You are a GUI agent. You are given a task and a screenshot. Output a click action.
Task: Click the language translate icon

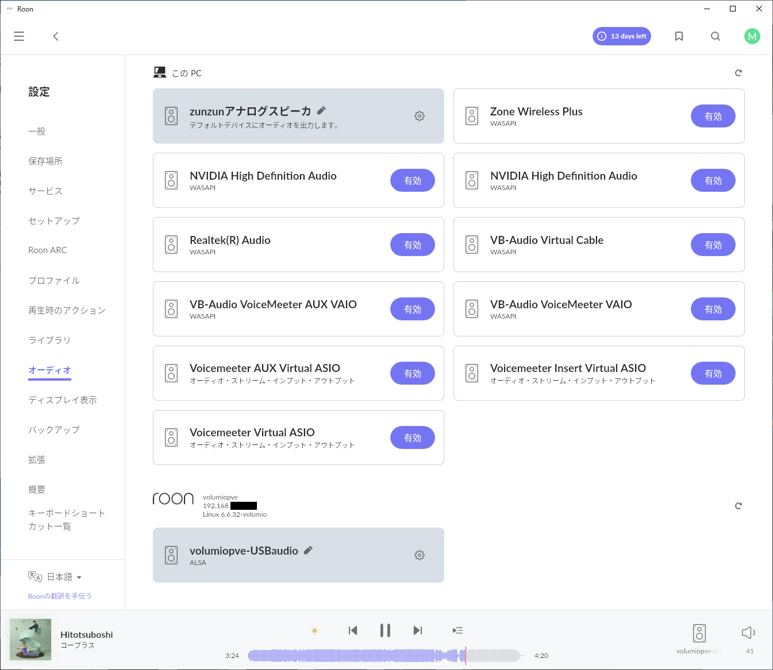(x=35, y=576)
